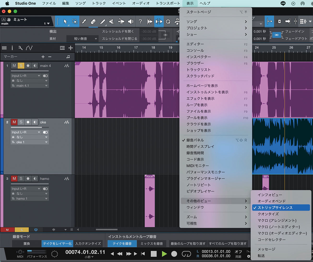
Task: Arm record on main 4 track
Action: pyautogui.click(x=28, y=66)
